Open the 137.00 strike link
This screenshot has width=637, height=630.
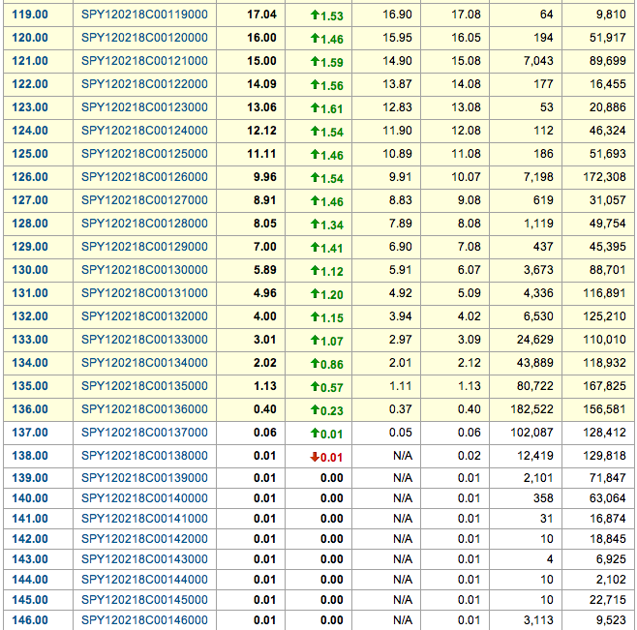pyautogui.click(x=30, y=433)
